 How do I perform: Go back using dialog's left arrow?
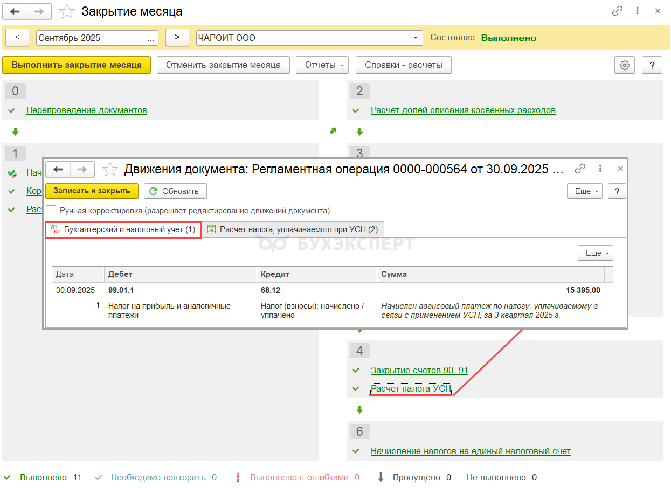tap(58, 169)
